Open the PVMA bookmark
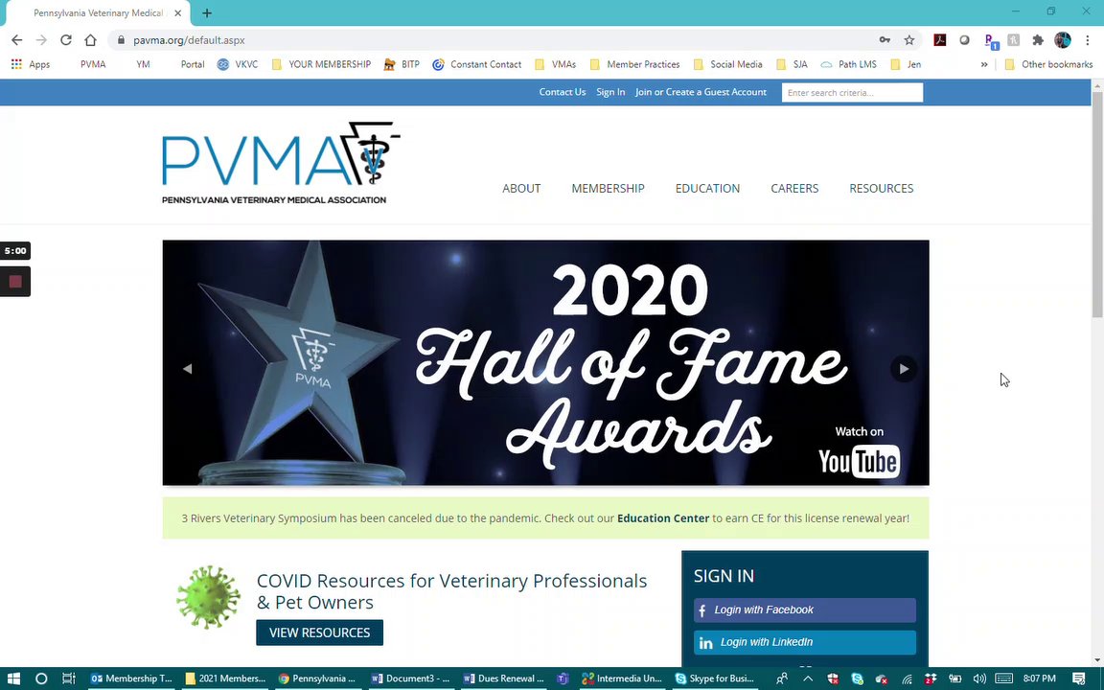 93,64
